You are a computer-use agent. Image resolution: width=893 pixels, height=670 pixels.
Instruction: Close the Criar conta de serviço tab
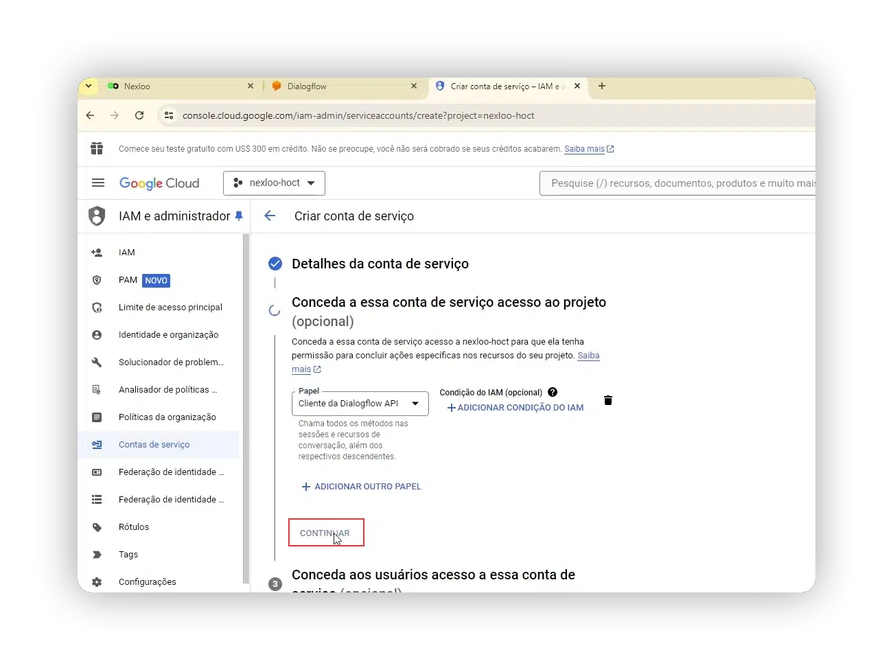click(577, 86)
